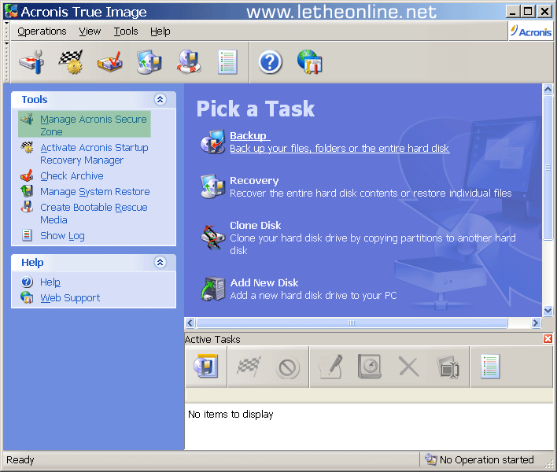Choose the Add New Disk task heading
Image resolution: width=557 pixels, height=472 pixels.
pos(264,282)
